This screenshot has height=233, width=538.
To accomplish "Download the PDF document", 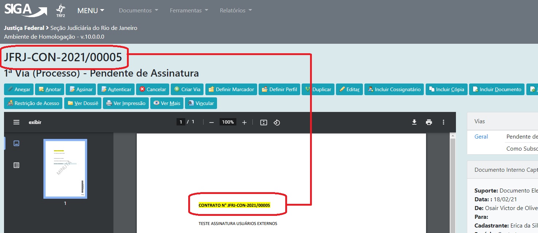I will coord(414,122).
